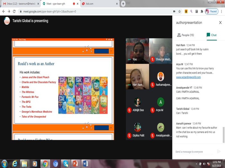
Task: Click the muted mic icon by Abhijit Das
Action: coord(129,110)
